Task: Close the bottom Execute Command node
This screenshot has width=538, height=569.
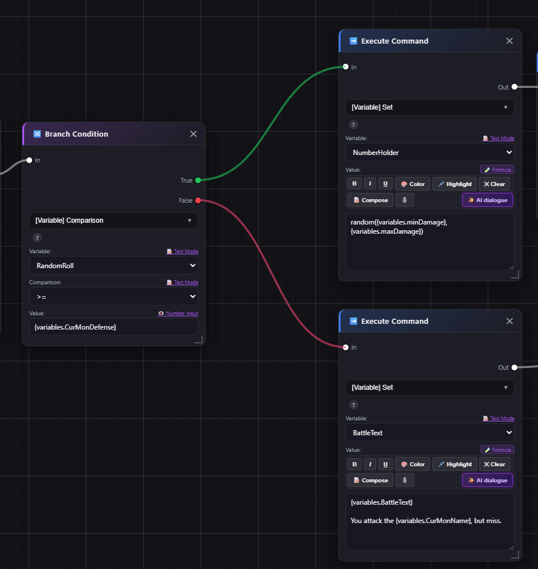Action: coord(509,321)
